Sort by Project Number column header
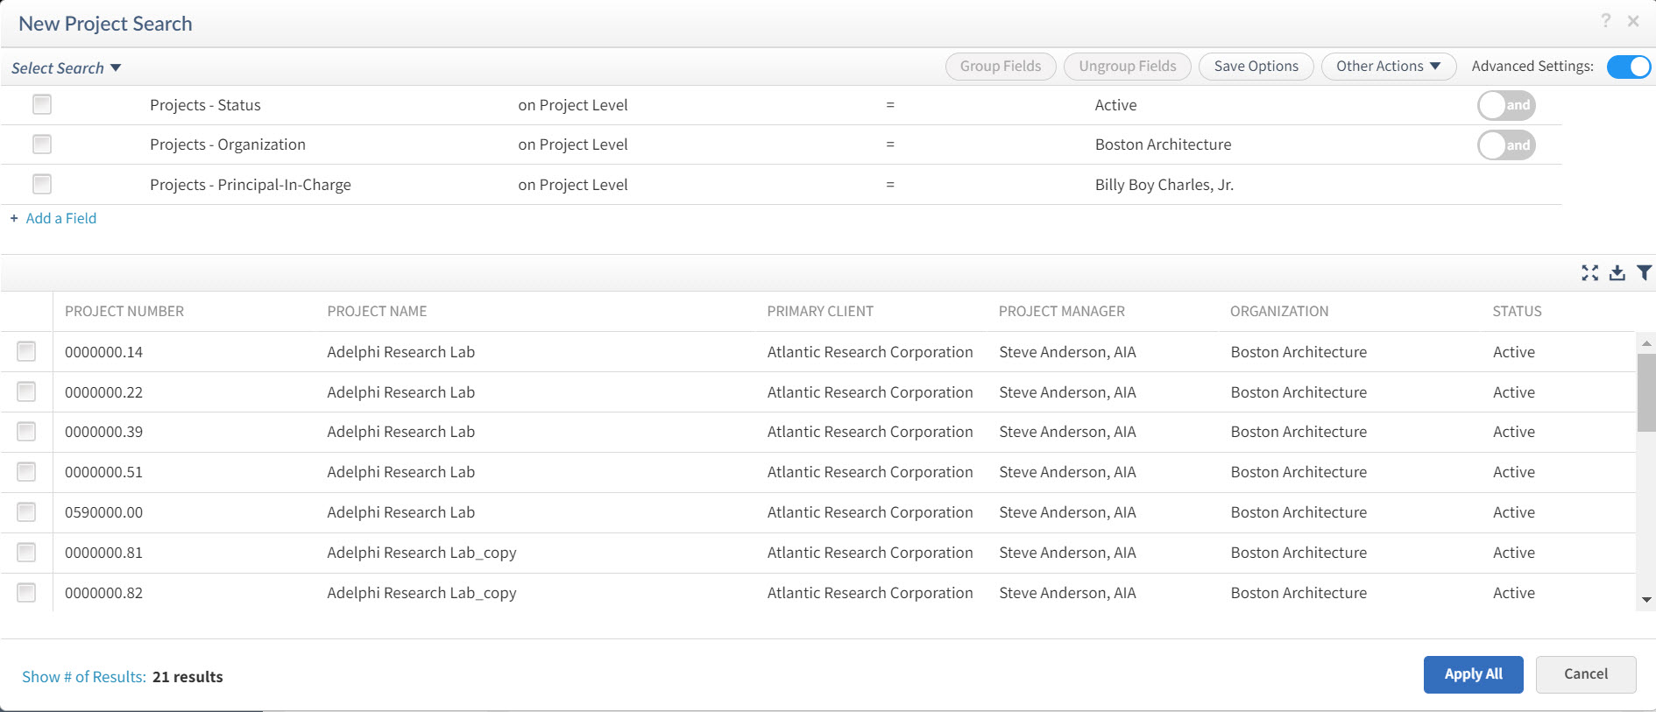 click(124, 312)
